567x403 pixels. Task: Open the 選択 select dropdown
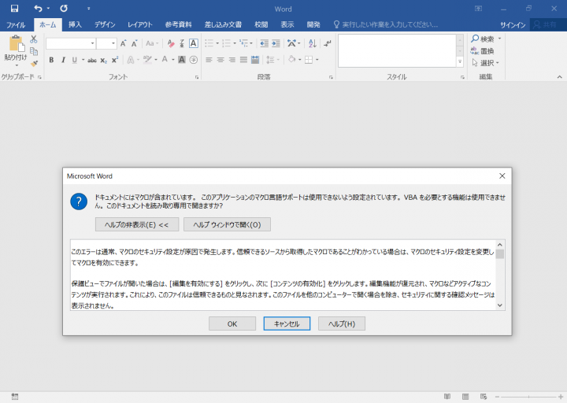(486, 63)
